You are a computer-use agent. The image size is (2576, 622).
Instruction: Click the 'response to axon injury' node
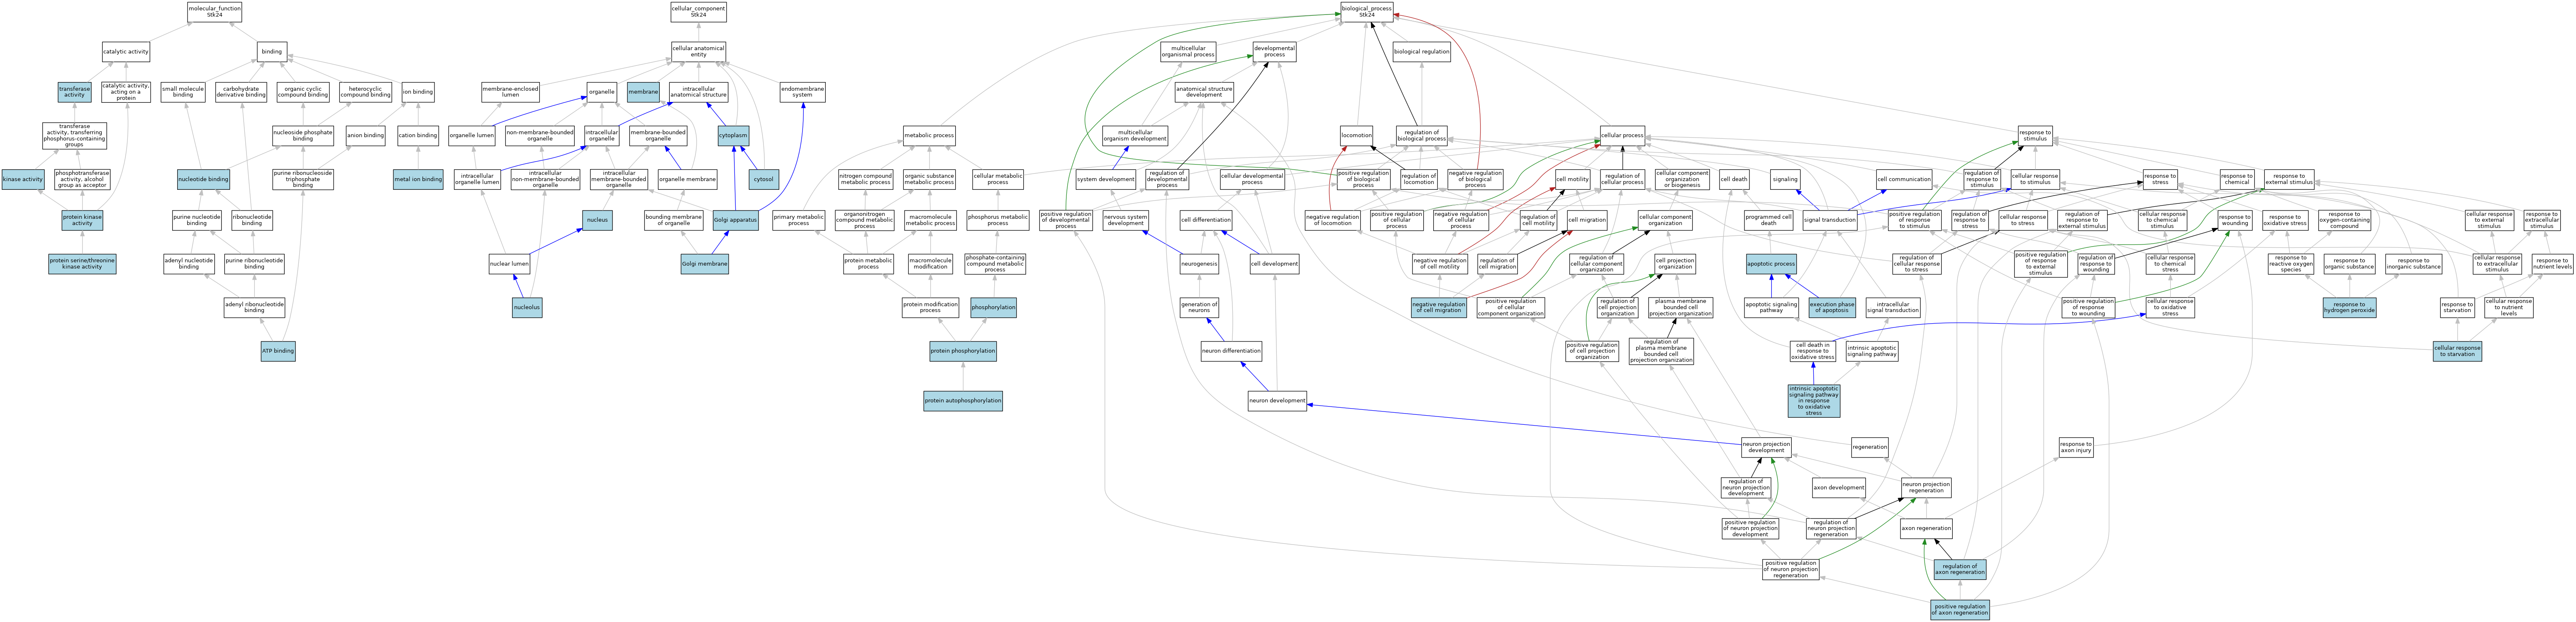(x=2075, y=447)
